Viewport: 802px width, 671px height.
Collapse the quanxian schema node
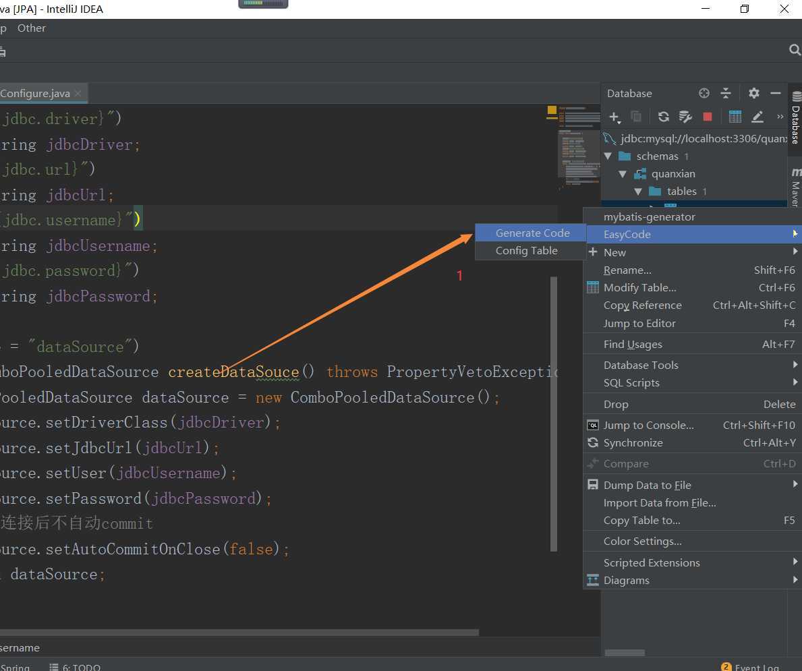(623, 173)
